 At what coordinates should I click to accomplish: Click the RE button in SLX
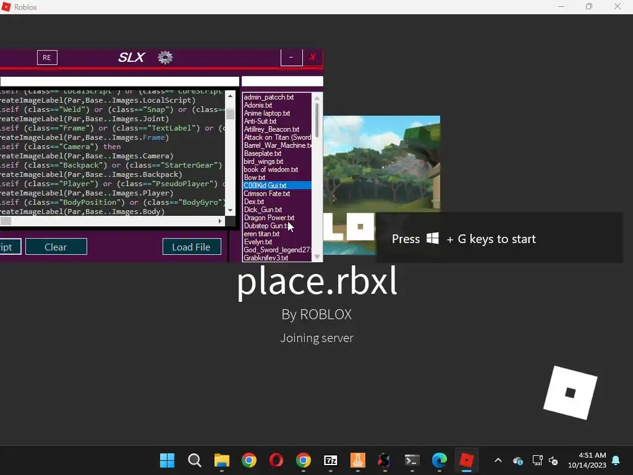(x=47, y=58)
